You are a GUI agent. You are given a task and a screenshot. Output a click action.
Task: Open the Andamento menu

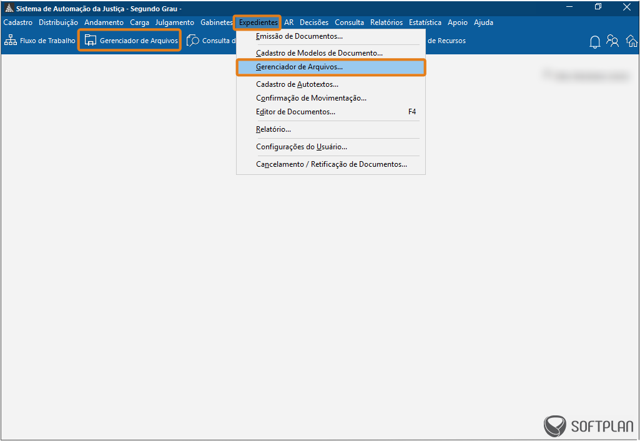click(104, 22)
